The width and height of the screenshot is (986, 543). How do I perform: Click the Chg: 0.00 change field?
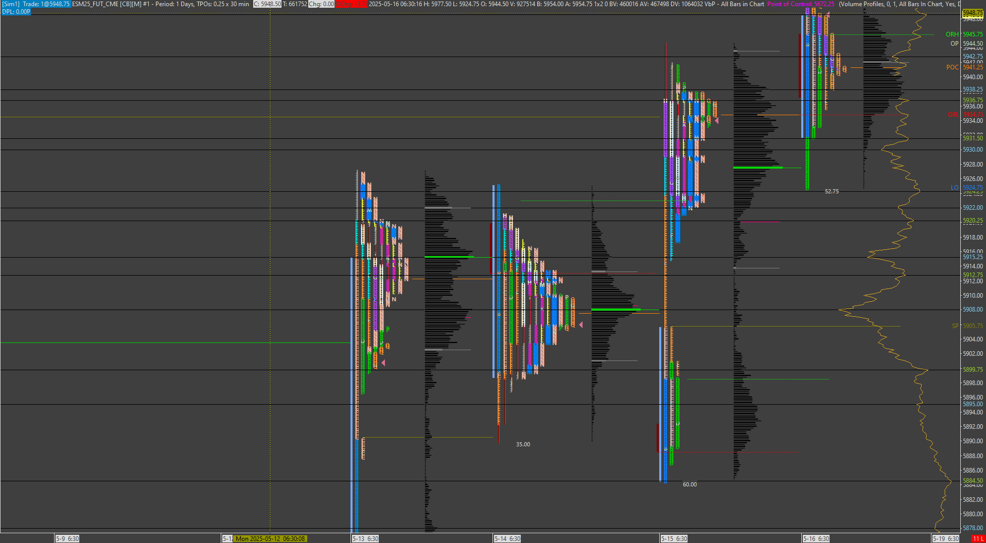[322, 4]
